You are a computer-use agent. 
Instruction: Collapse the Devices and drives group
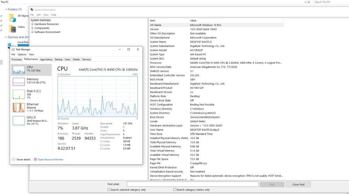click(6, 37)
